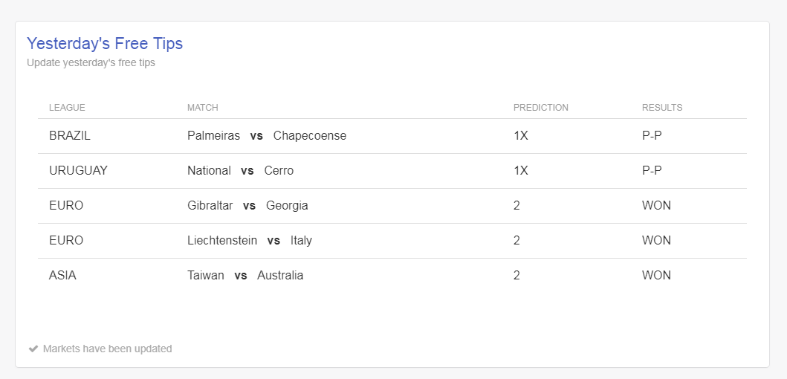Select the URUGUAY league cell
The image size is (787, 379).
78,171
